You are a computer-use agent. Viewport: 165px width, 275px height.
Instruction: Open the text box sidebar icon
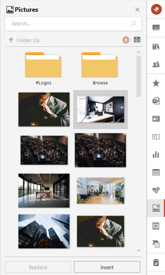click(x=156, y=137)
